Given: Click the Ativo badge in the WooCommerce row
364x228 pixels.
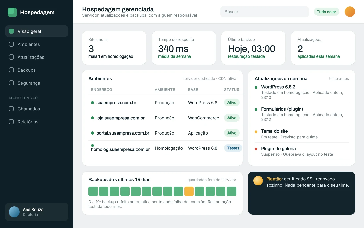Looking at the screenshot, I should coord(232,118).
